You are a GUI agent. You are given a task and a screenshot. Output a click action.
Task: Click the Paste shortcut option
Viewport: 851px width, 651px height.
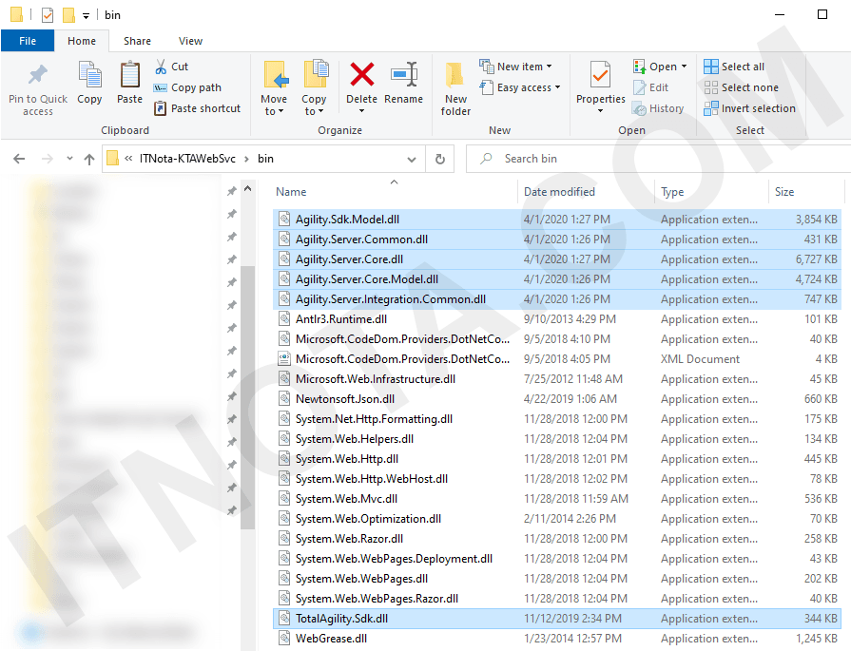pos(197,108)
